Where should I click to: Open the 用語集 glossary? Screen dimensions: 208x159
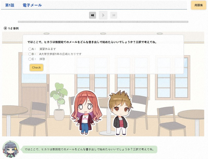tap(198, 5)
